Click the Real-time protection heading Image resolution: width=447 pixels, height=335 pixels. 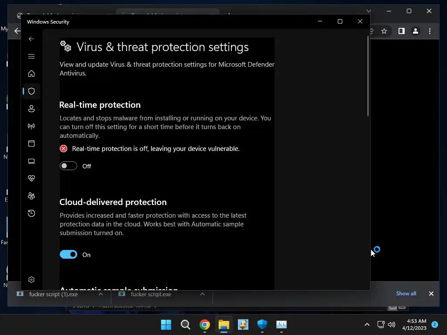[x=100, y=105]
